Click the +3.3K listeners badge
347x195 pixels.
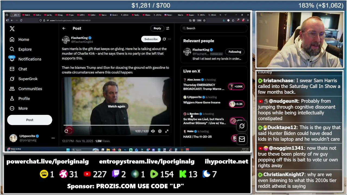click(x=236, y=104)
